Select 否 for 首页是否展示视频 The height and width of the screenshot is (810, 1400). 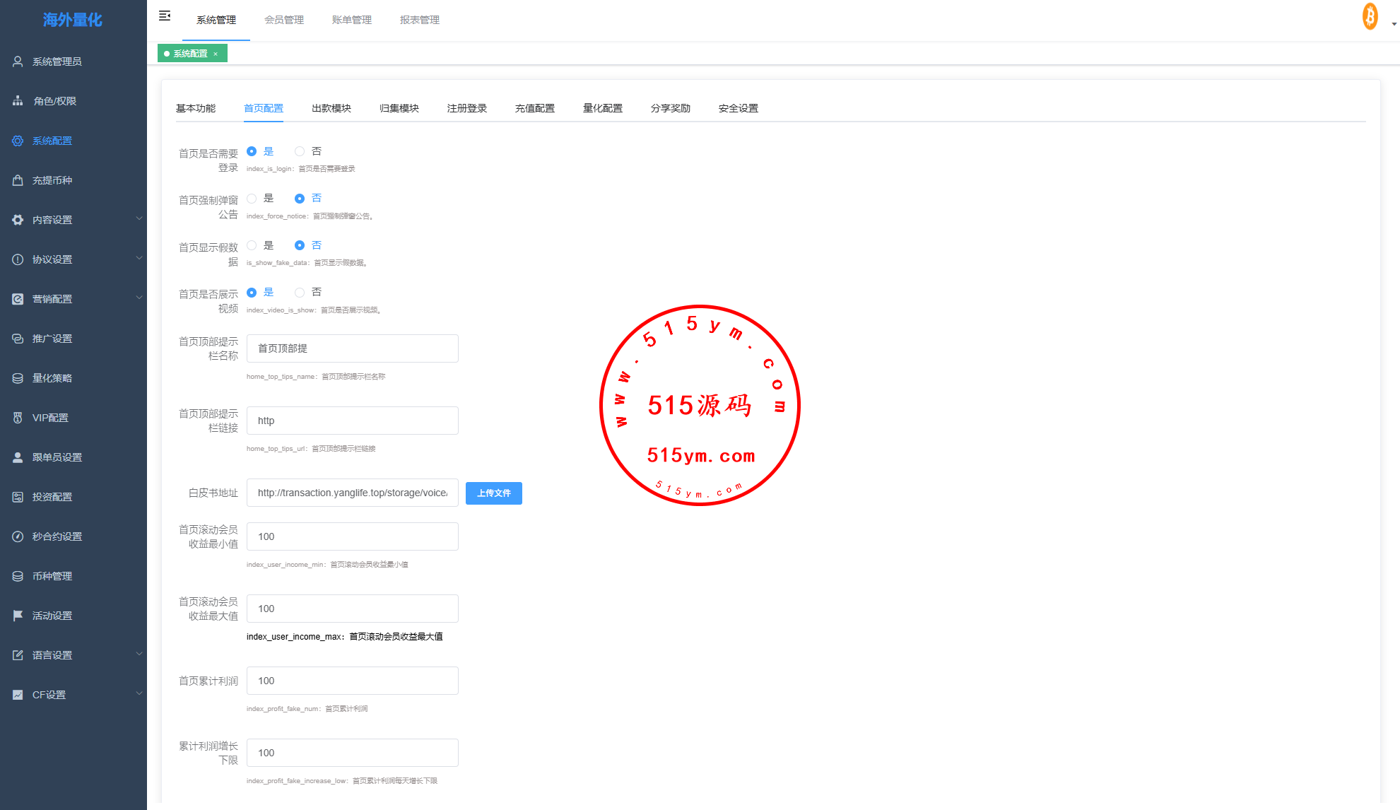pos(300,293)
